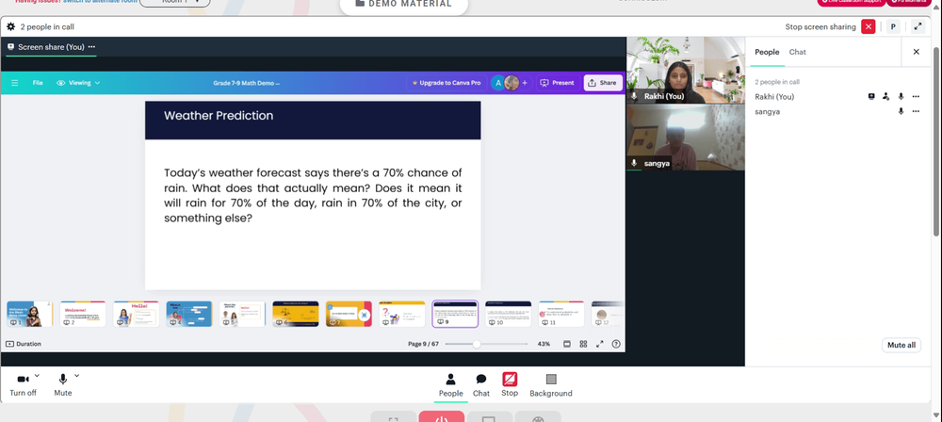Open the Canva File menu
This screenshot has height=422, width=942.
[x=38, y=83]
